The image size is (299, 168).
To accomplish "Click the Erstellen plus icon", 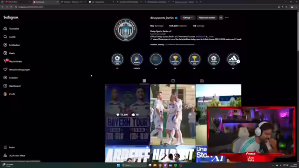I will click(x=5, y=78).
